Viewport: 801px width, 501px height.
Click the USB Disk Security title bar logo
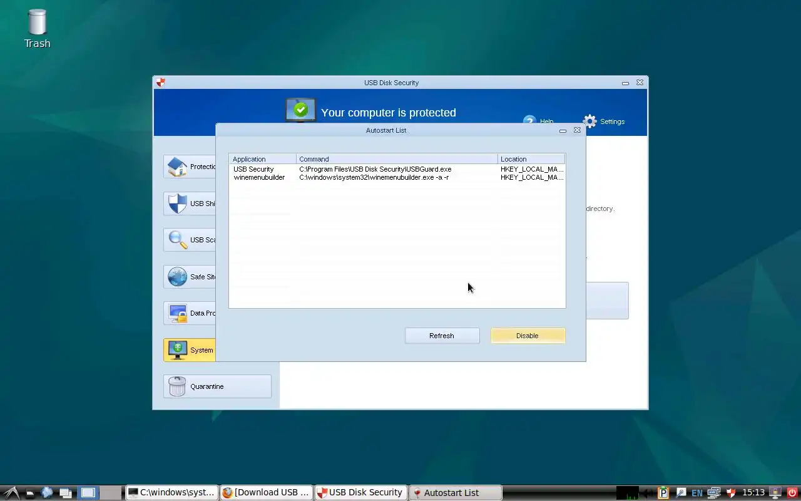[x=161, y=82]
